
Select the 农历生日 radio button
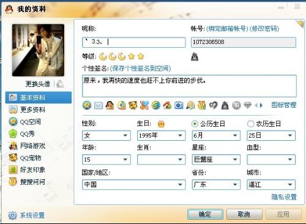click(x=250, y=124)
